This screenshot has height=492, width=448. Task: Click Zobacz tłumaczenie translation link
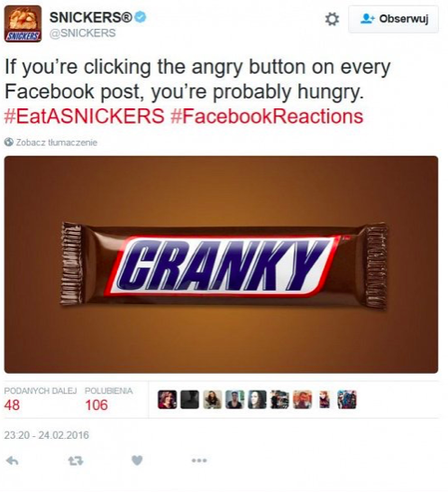tap(57, 143)
